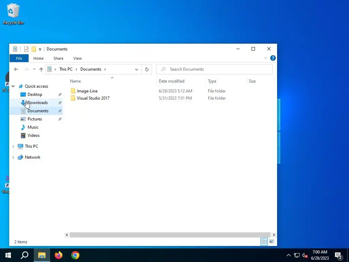This screenshot has height=262, width=349.
Task: Click the scrollbar right arrow
Action: tap(274, 235)
